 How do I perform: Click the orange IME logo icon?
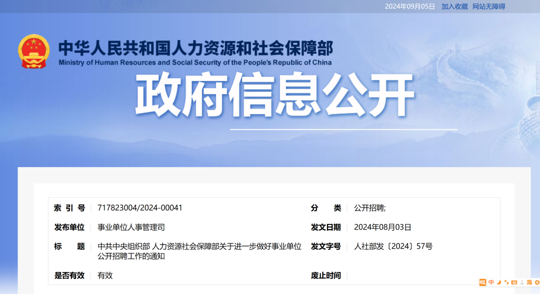coord(482,282)
